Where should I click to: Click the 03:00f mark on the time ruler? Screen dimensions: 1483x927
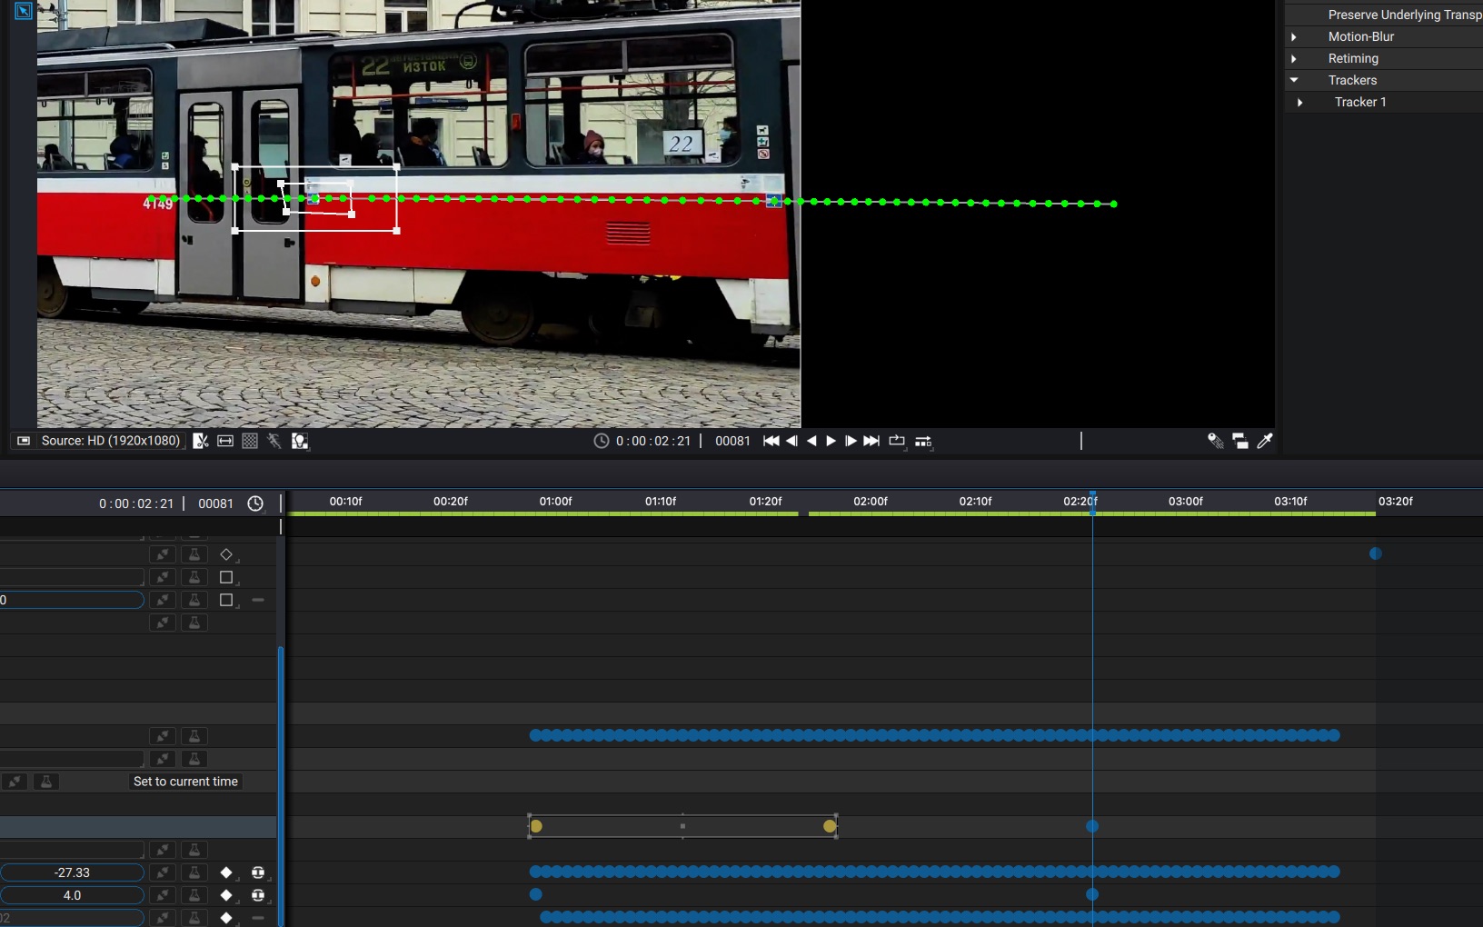1186,501
